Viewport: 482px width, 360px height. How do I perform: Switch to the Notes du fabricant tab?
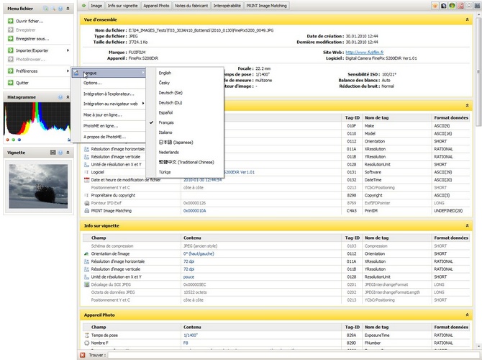(x=193, y=5)
